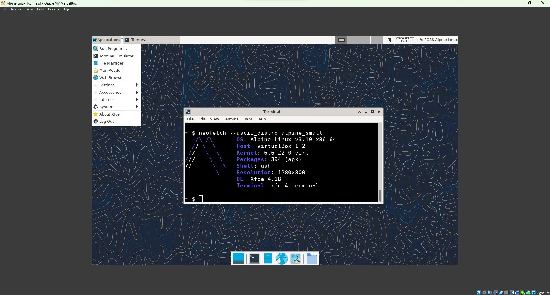
Task: Expand the Settings submenu
Action: (x=107, y=85)
